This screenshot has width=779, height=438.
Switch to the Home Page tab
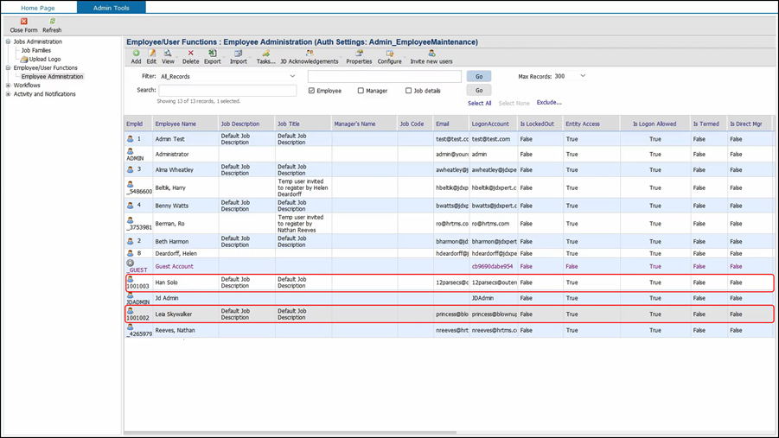38,8
